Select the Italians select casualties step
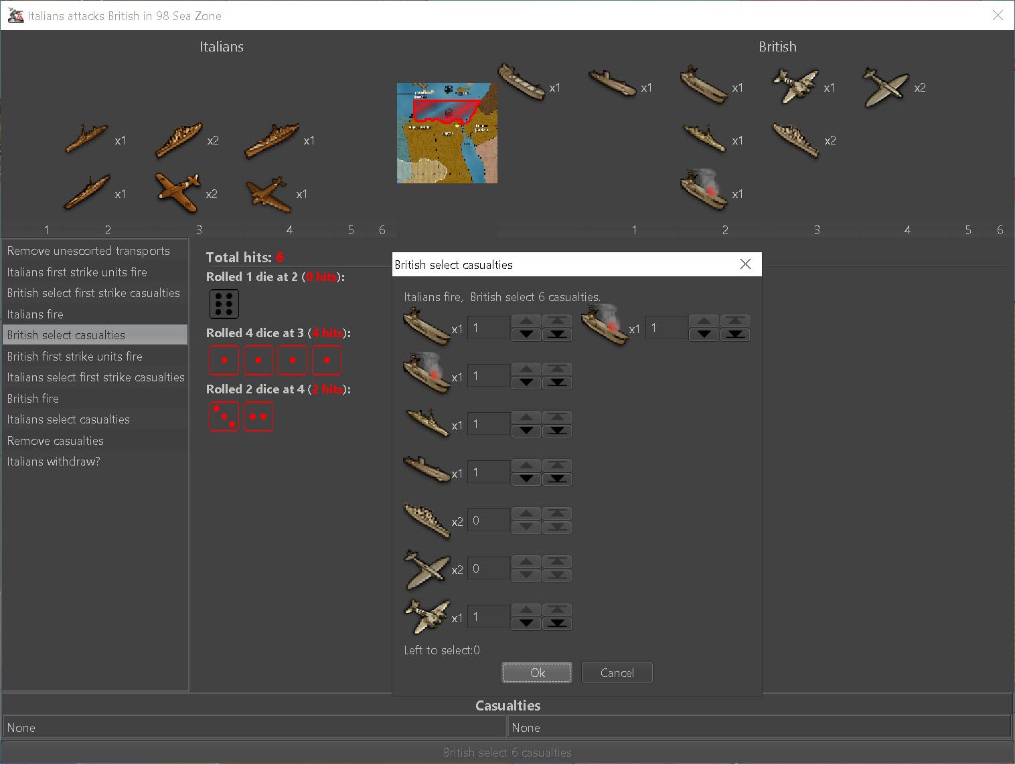The width and height of the screenshot is (1015, 764). [x=95, y=419]
